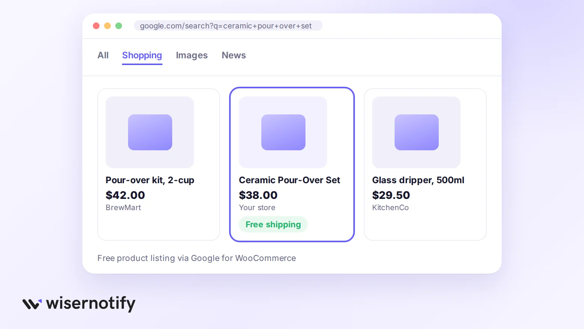Switch to the All tab
The image size is (584, 329).
(x=103, y=55)
